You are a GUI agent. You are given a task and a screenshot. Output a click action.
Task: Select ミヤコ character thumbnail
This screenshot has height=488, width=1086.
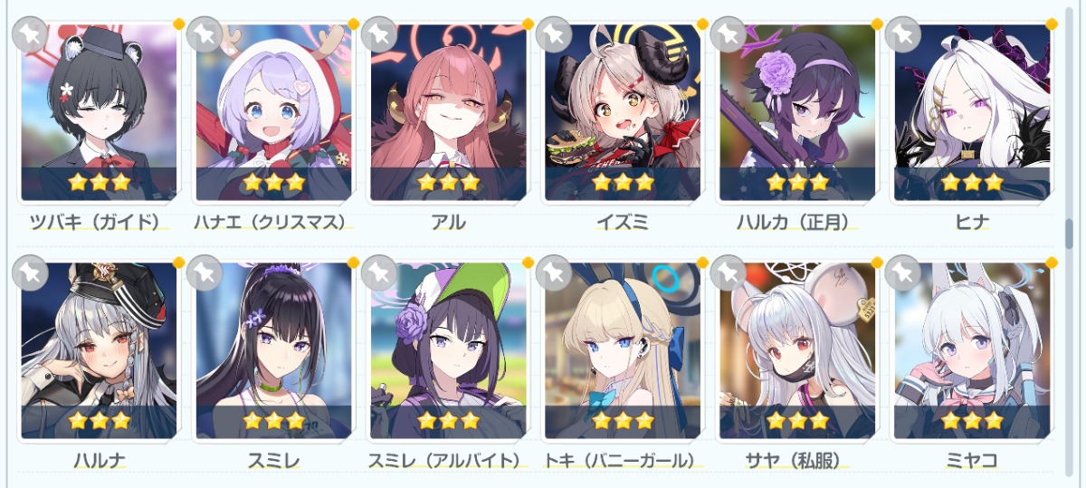(972, 350)
